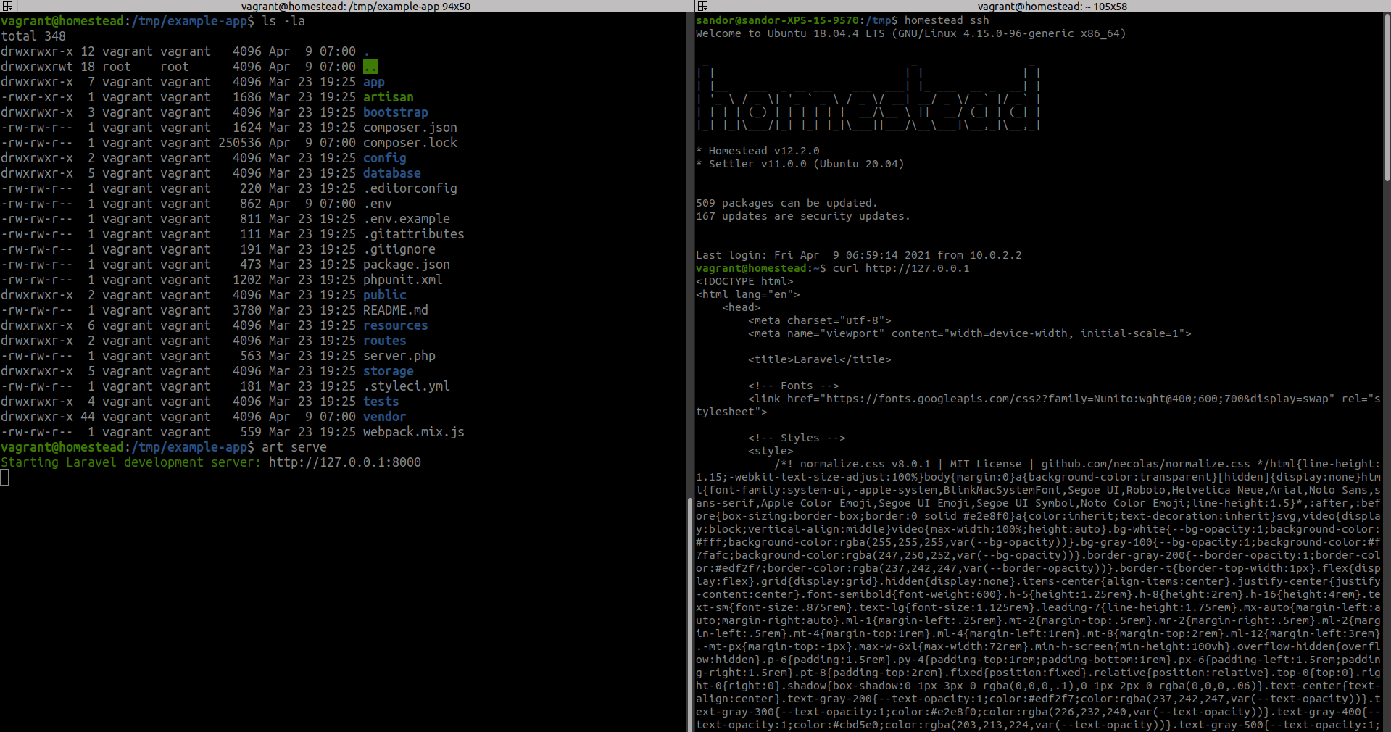This screenshot has width=1391, height=732.
Task: Click the 'routes' directory name
Action: (x=385, y=341)
